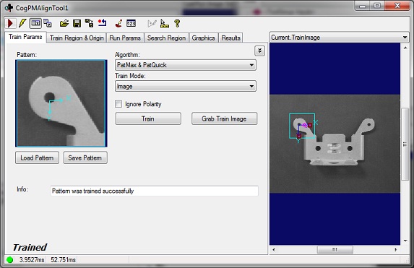
Task: Toggle the electric lightning bolt button
Action: [x=22, y=24]
